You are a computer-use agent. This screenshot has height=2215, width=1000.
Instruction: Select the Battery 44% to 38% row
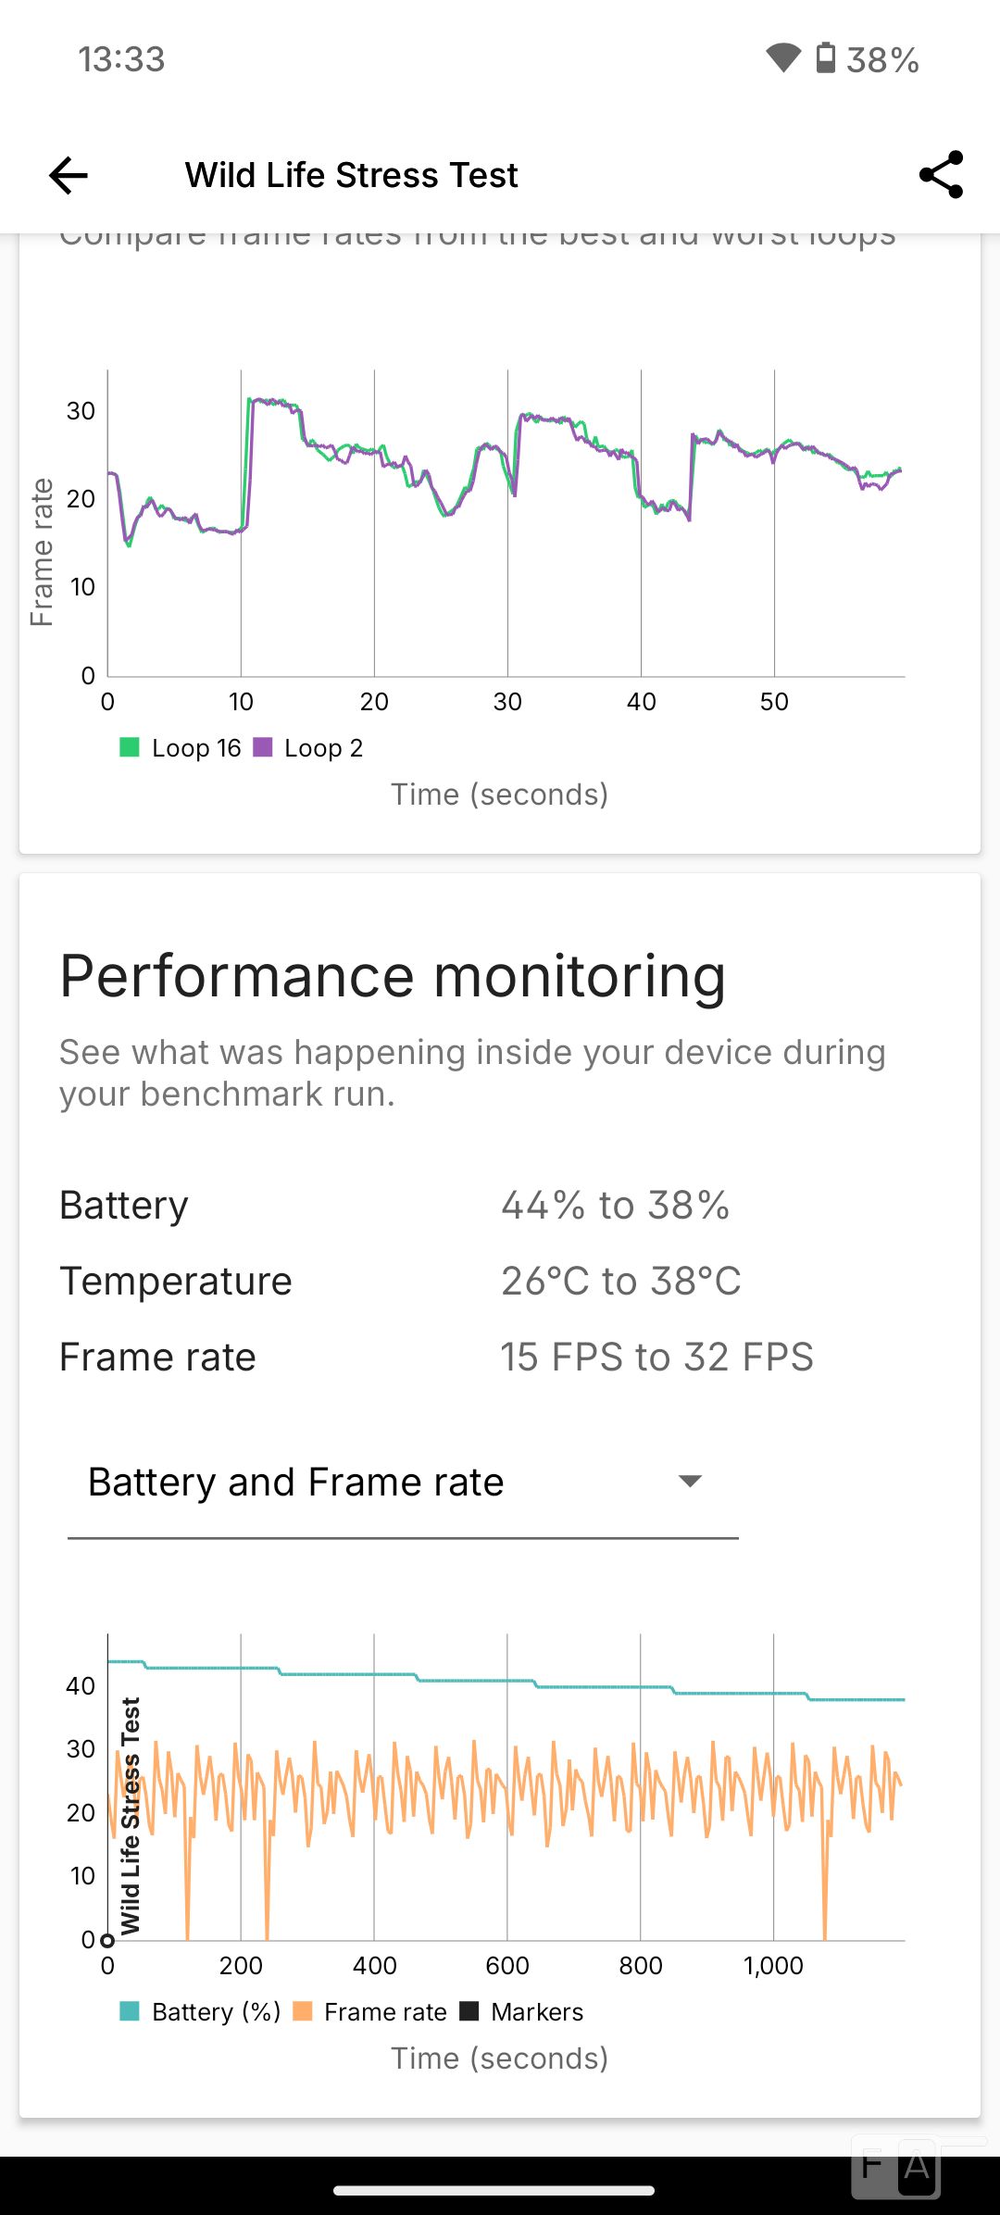[500, 1206]
